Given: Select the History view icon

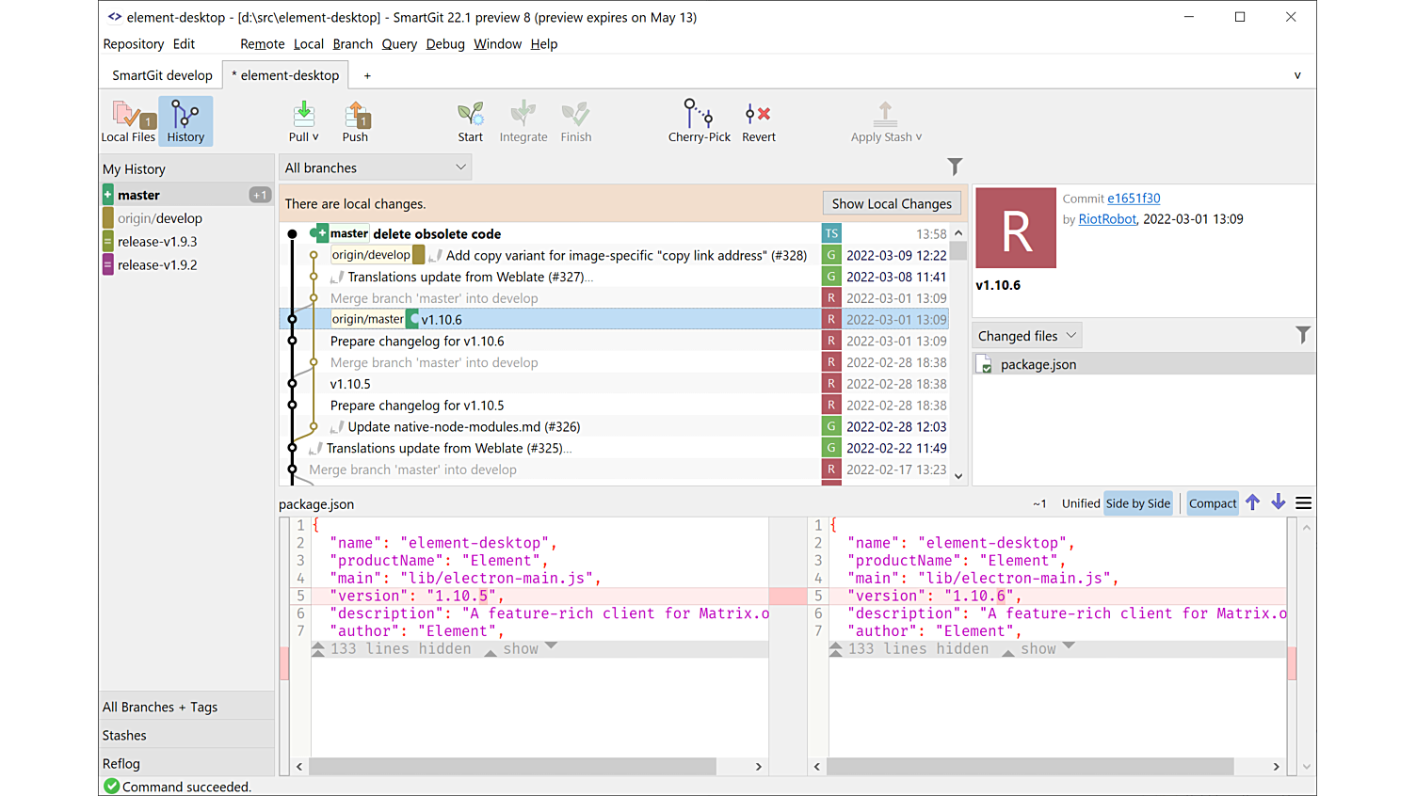Looking at the screenshot, I should [x=185, y=120].
